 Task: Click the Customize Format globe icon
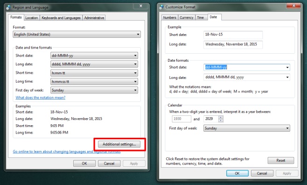click(x=161, y=7)
